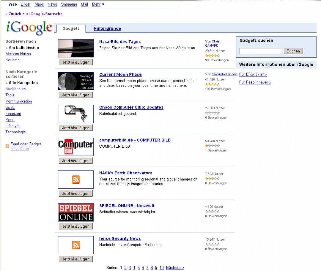This screenshot has height=271, width=321.
Task: Filter by Lifestyle category
Action: (x=12, y=126)
